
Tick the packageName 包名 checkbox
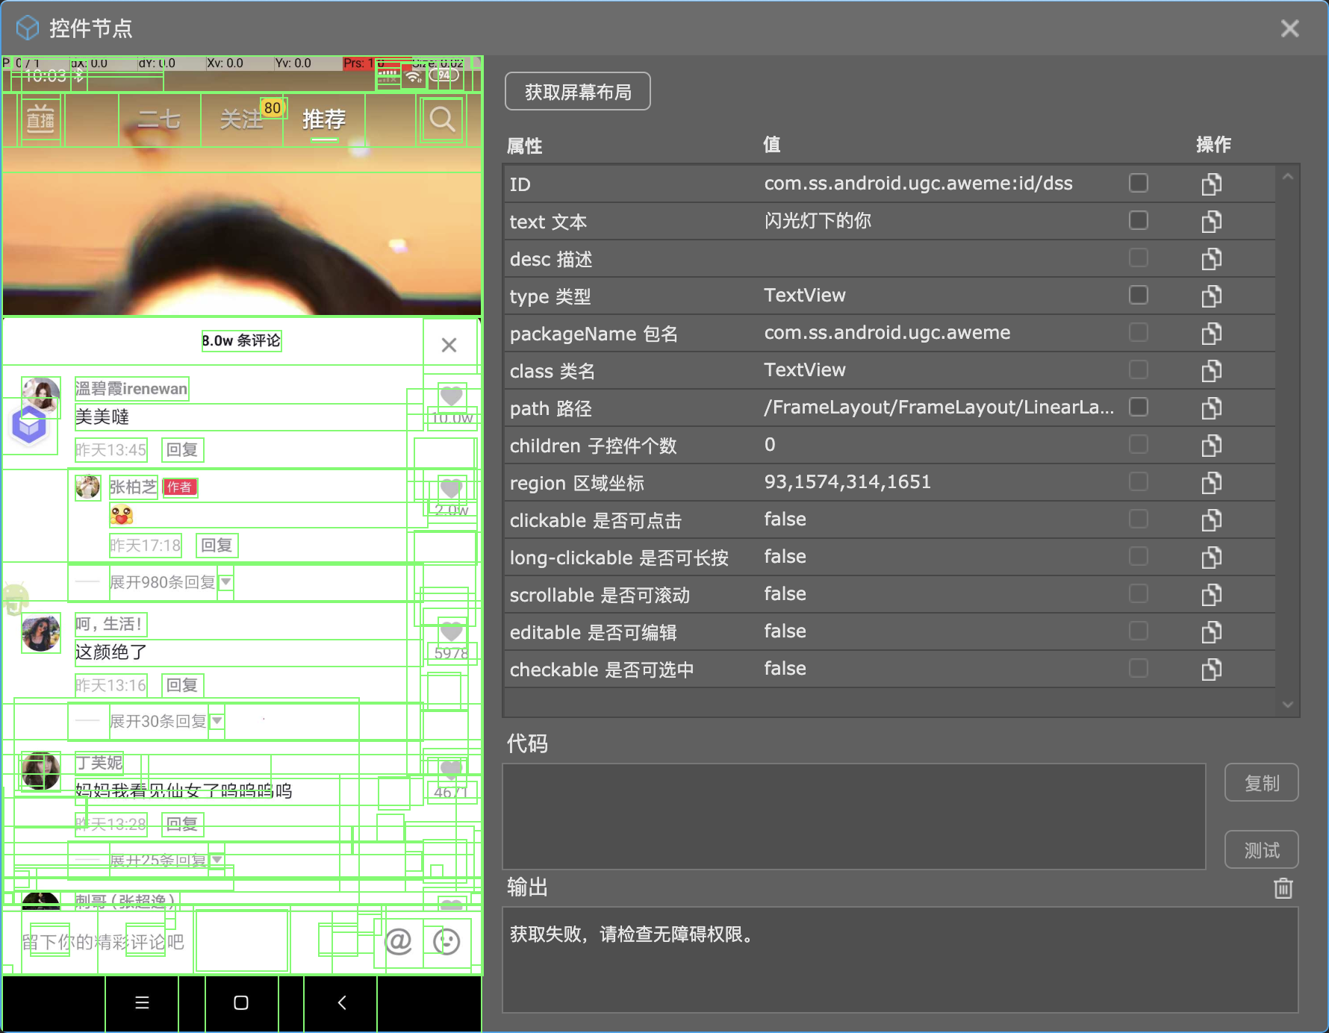click(1138, 332)
